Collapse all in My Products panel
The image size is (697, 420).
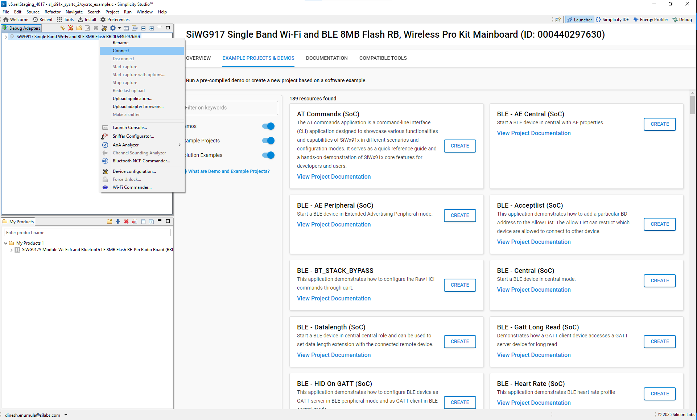(143, 221)
